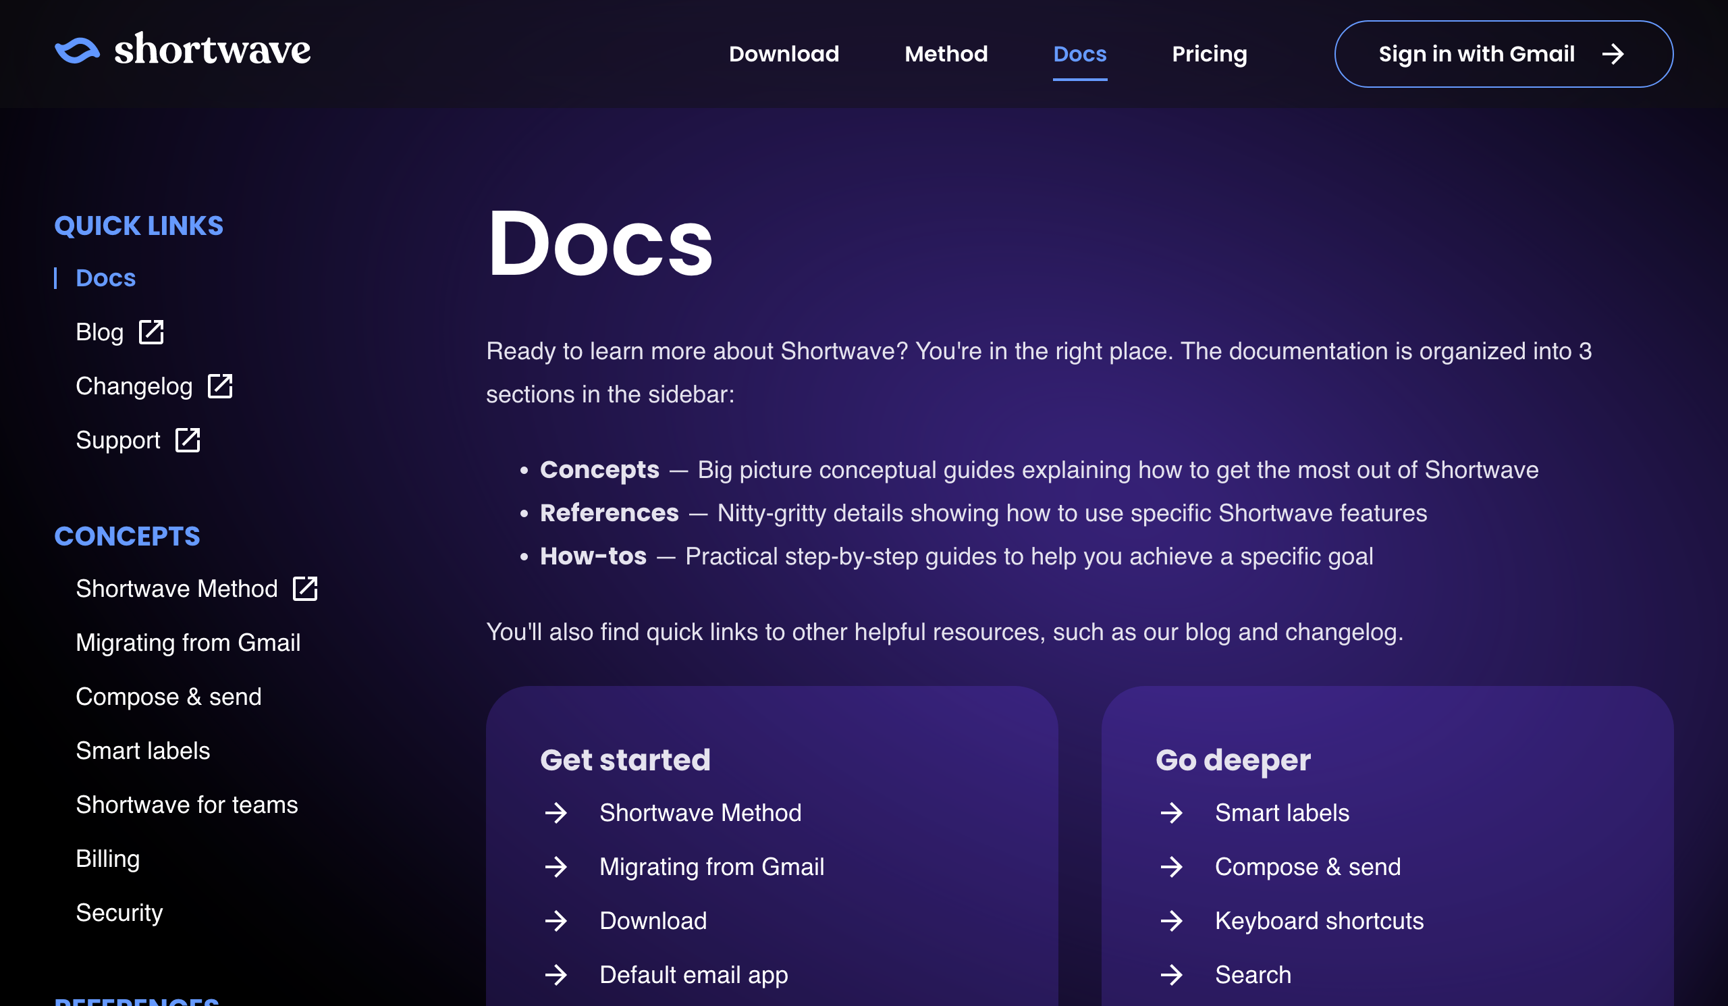This screenshot has width=1728, height=1006.
Task: Open Shortwave for teams in sidebar
Action: tap(186, 804)
